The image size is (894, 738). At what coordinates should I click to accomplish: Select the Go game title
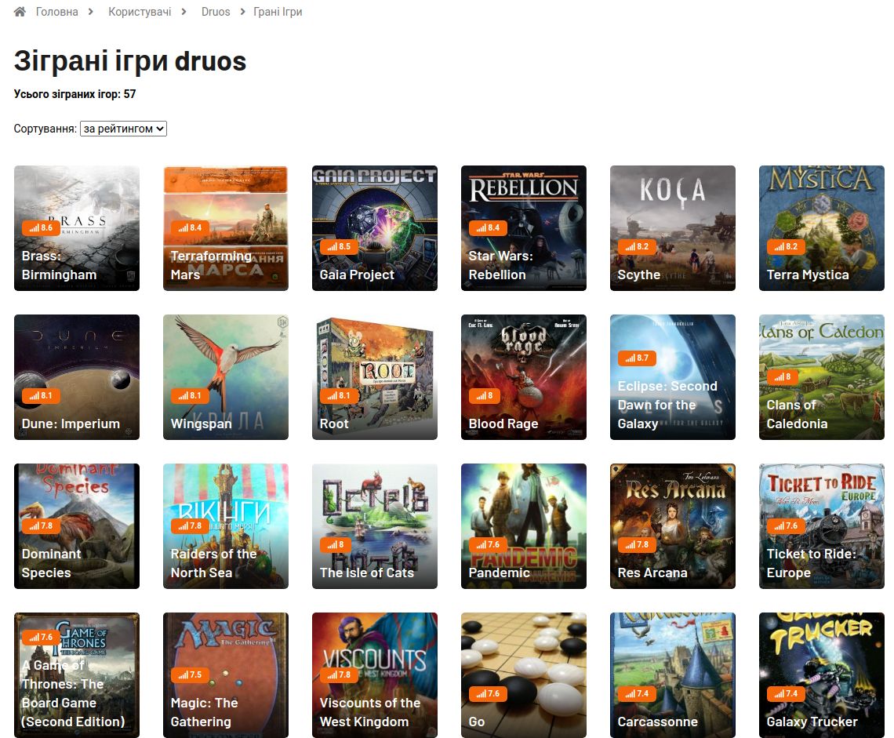[477, 721]
